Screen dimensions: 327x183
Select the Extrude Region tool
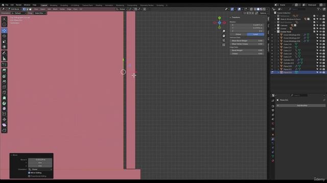4,71
